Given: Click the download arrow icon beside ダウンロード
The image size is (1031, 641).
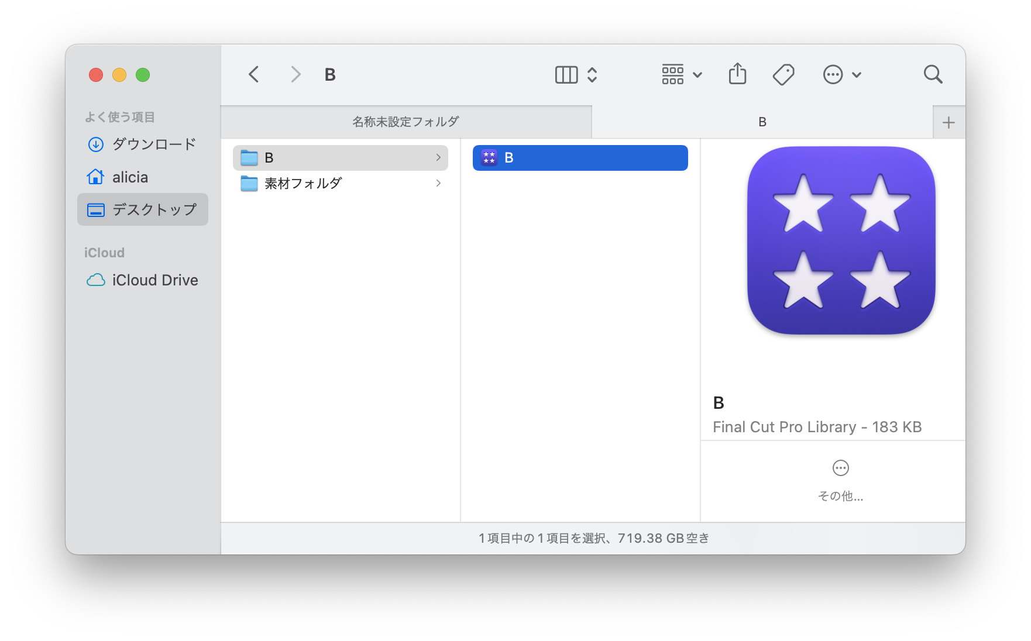Looking at the screenshot, I should pyautogui.click(x=95, y=144).
